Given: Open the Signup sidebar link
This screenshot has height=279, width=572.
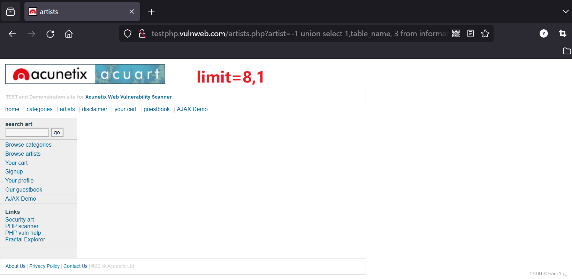Looking at the screenshot, I should tap(14, 171).
